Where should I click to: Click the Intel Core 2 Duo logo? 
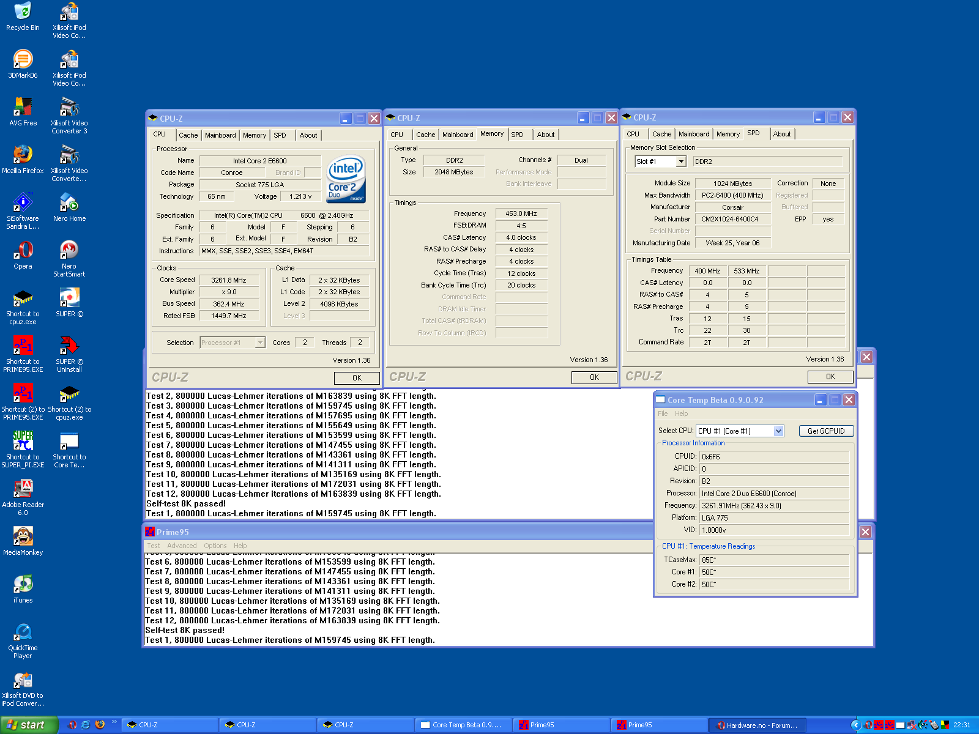click(x=346, y=178)
